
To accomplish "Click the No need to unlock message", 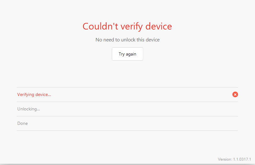I will click(127, 40).
